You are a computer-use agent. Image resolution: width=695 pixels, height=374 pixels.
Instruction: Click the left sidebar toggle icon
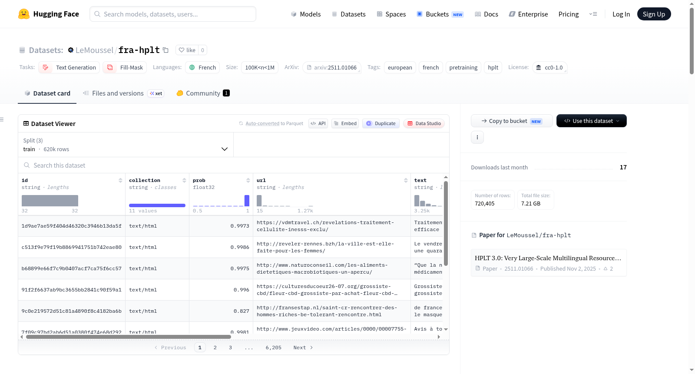2,119
